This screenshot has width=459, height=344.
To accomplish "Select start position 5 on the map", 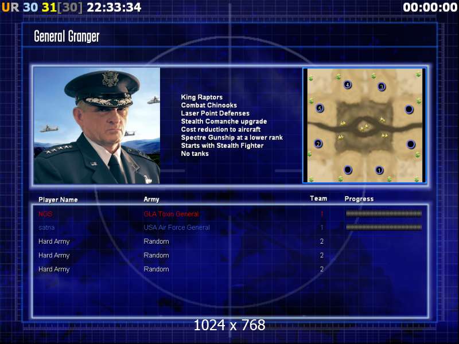I will point(320,108).
